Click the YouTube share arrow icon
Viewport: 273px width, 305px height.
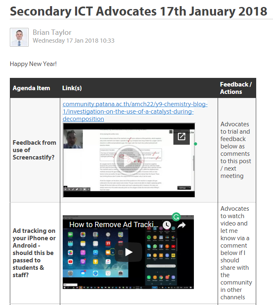click(x=182, y=225)
